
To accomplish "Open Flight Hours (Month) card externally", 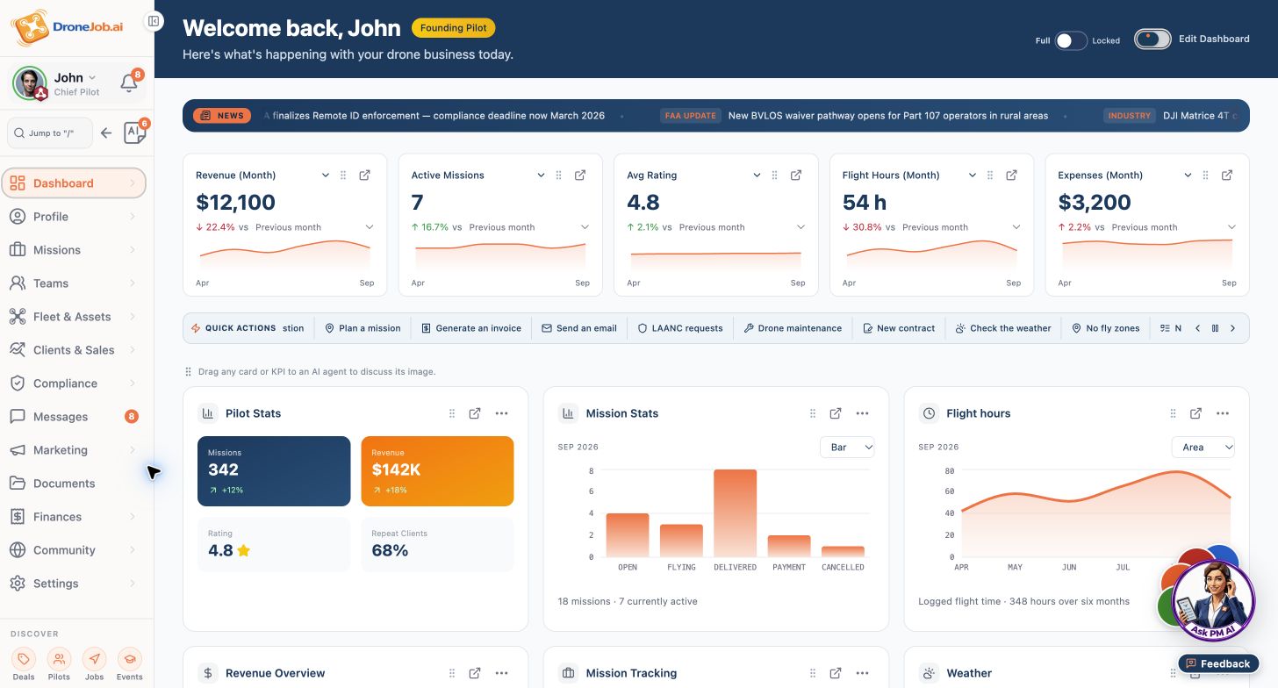I will [x=1011, y=176].
